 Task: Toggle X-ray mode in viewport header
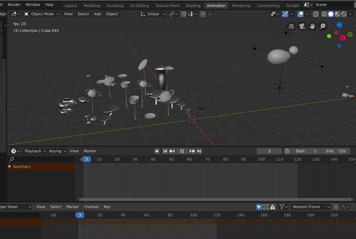coord(316,14)
